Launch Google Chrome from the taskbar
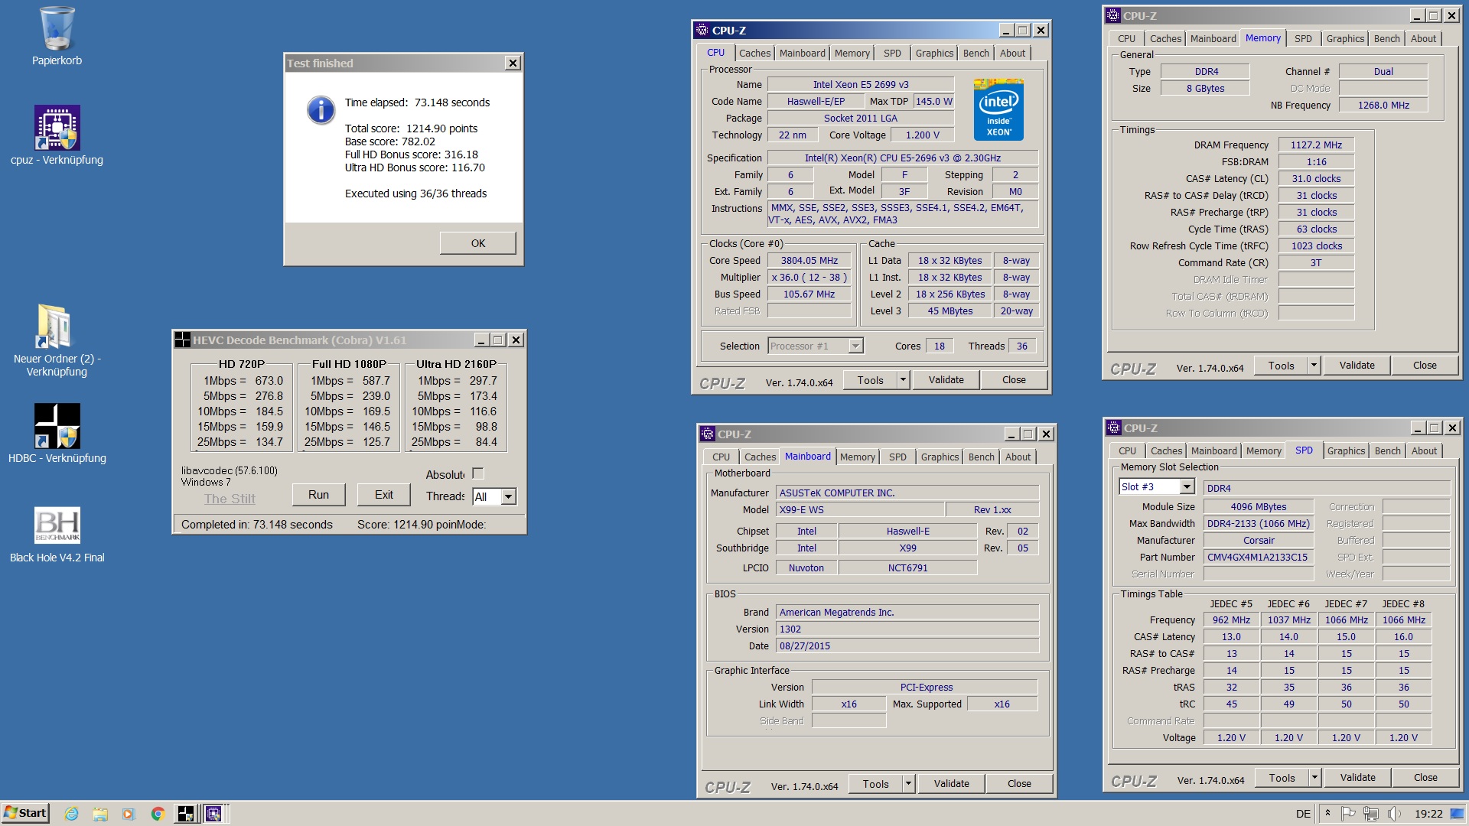 click(158, 814)
